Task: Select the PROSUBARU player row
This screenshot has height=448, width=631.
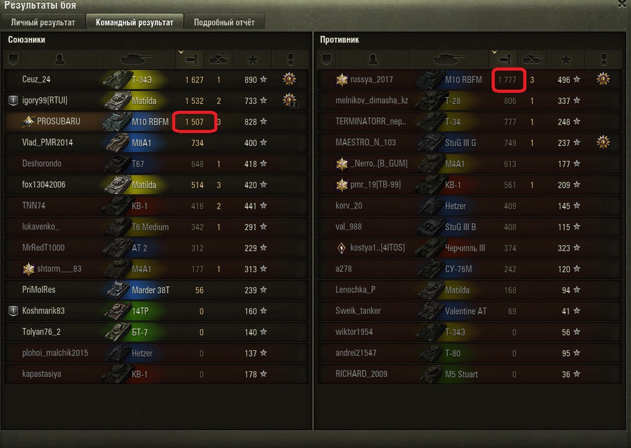Action: [156, 121]
